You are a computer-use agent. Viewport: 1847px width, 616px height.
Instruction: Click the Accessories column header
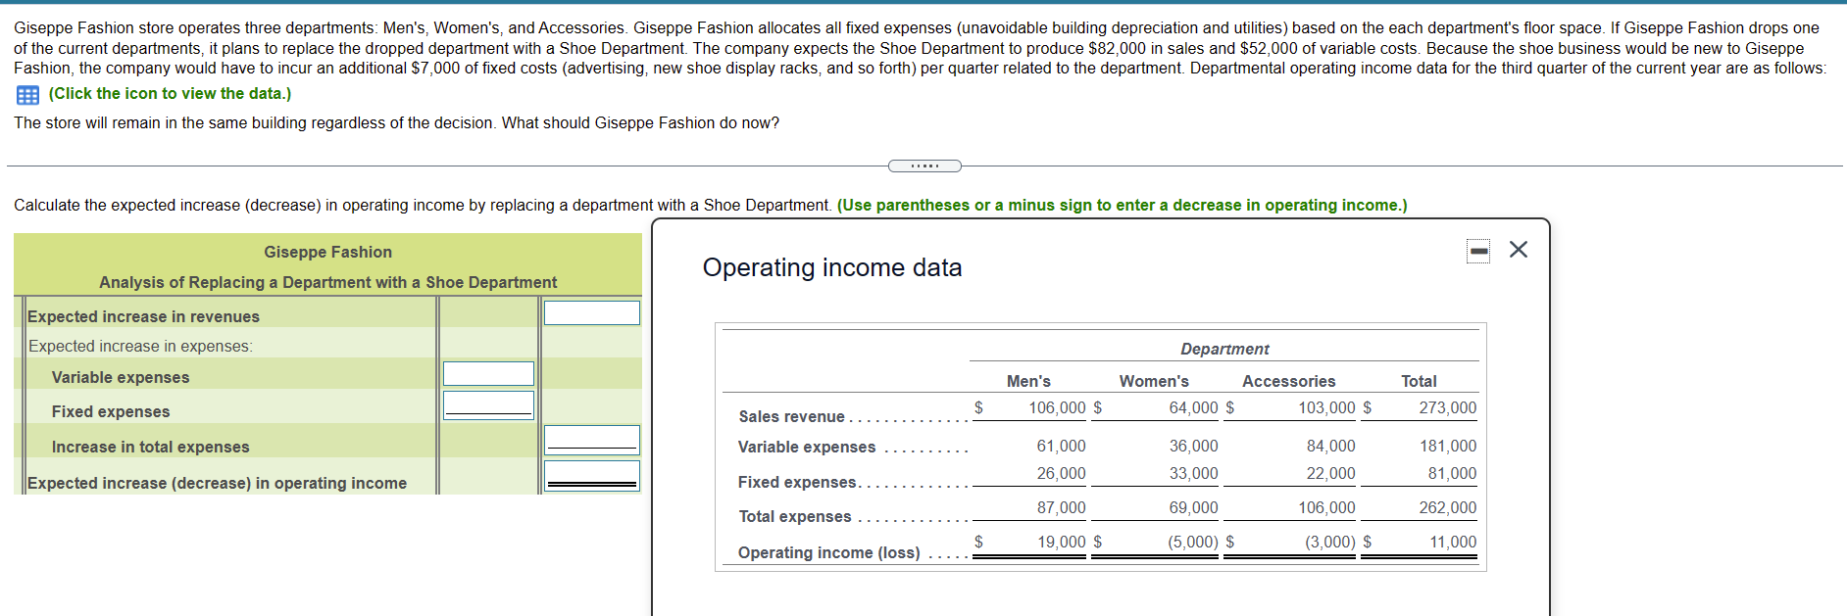tap(1288, 381)
